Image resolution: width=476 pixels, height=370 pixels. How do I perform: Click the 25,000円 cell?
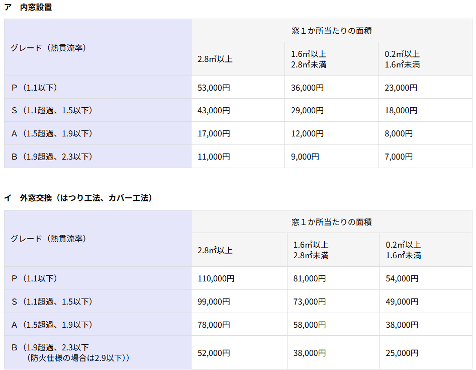(402, 353)
